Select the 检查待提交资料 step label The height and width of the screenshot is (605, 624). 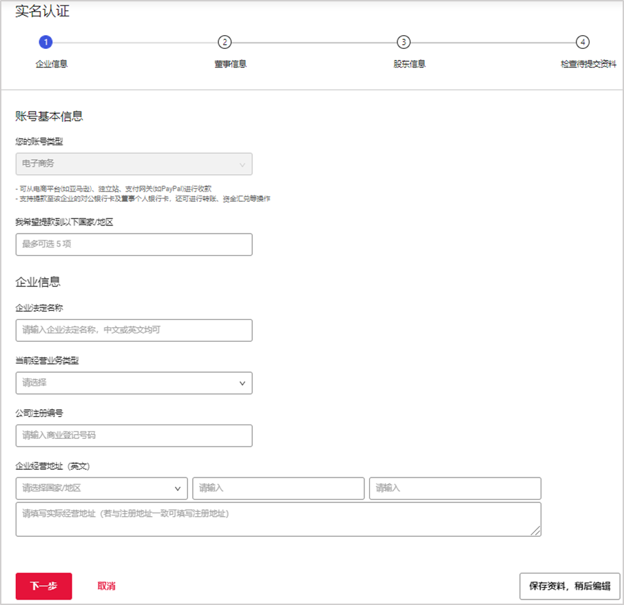pos(588,63)
